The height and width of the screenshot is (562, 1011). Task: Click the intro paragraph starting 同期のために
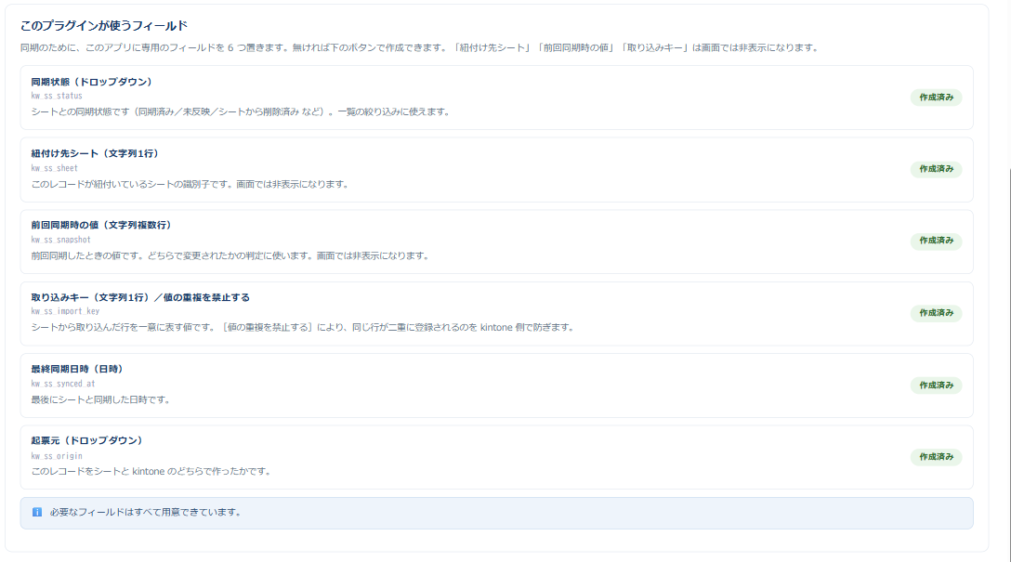(420, 47)
